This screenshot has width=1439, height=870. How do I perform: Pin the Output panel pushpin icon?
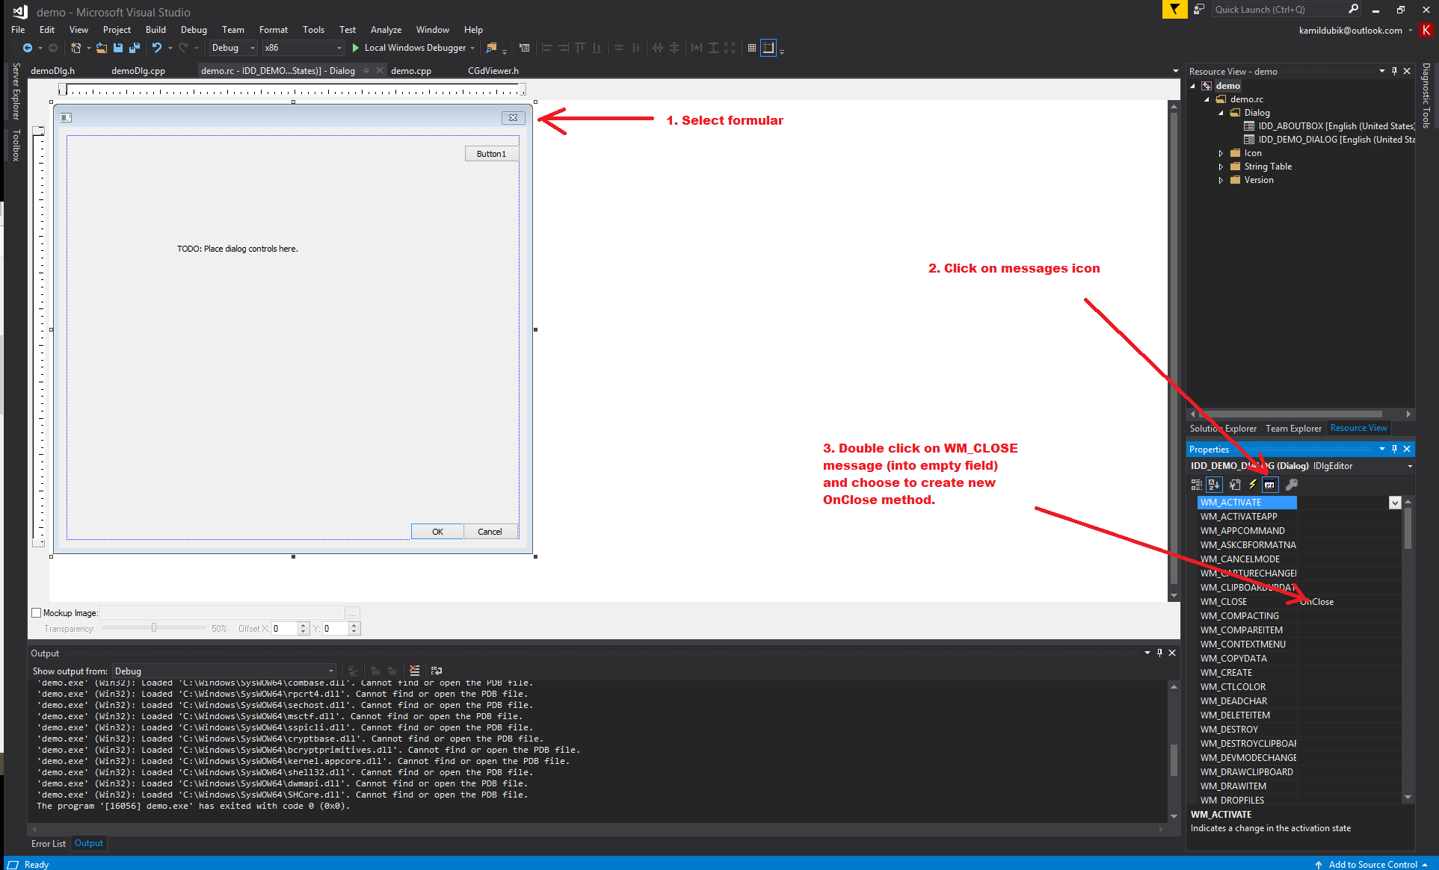click(x=1159, y=653)
